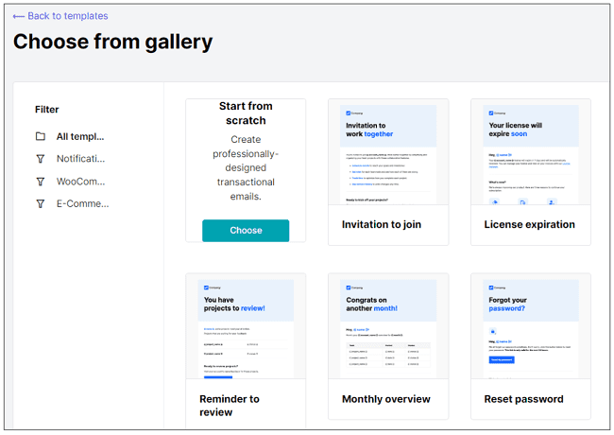Click the funnel icon next to WooCommerce filter

coord(40,182)
